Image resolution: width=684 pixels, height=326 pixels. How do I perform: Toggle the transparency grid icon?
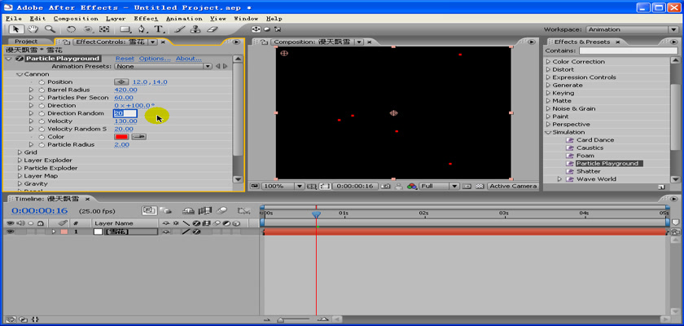tap(480, 187)
